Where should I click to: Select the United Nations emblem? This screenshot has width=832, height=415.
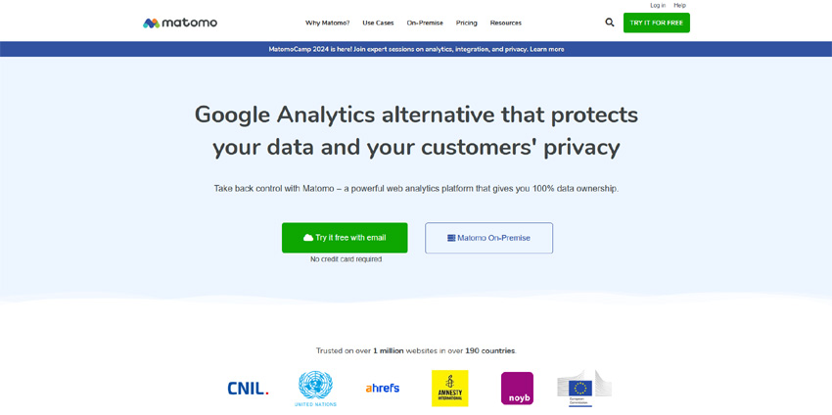(x=315, y=389)
